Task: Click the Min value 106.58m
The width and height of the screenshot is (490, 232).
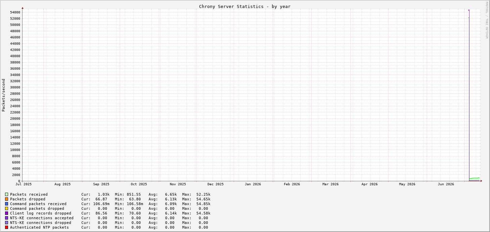Action: point(135,204)
